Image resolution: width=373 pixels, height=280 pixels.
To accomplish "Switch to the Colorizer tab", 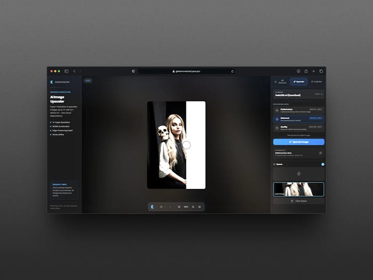I will 316,81.
